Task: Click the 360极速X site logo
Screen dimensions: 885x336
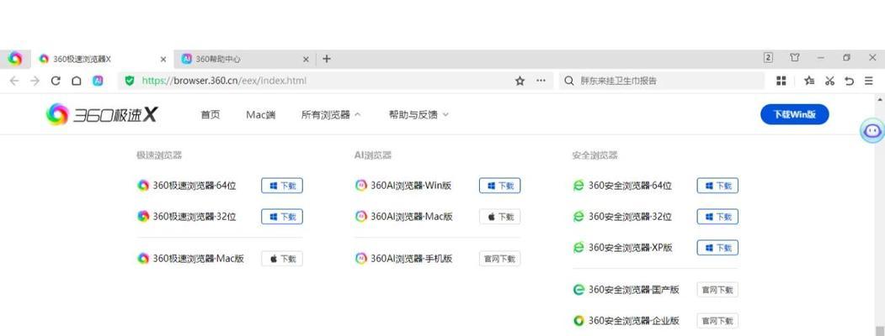Action: (102, 115)
